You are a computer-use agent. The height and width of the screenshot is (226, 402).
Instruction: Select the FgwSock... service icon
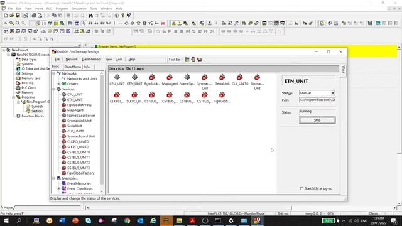pos(152,77)
